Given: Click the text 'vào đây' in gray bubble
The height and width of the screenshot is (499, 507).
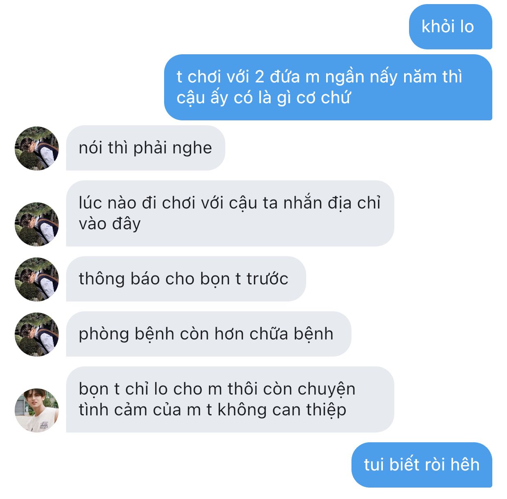Looking at the screenshot, I should [110, 224].
